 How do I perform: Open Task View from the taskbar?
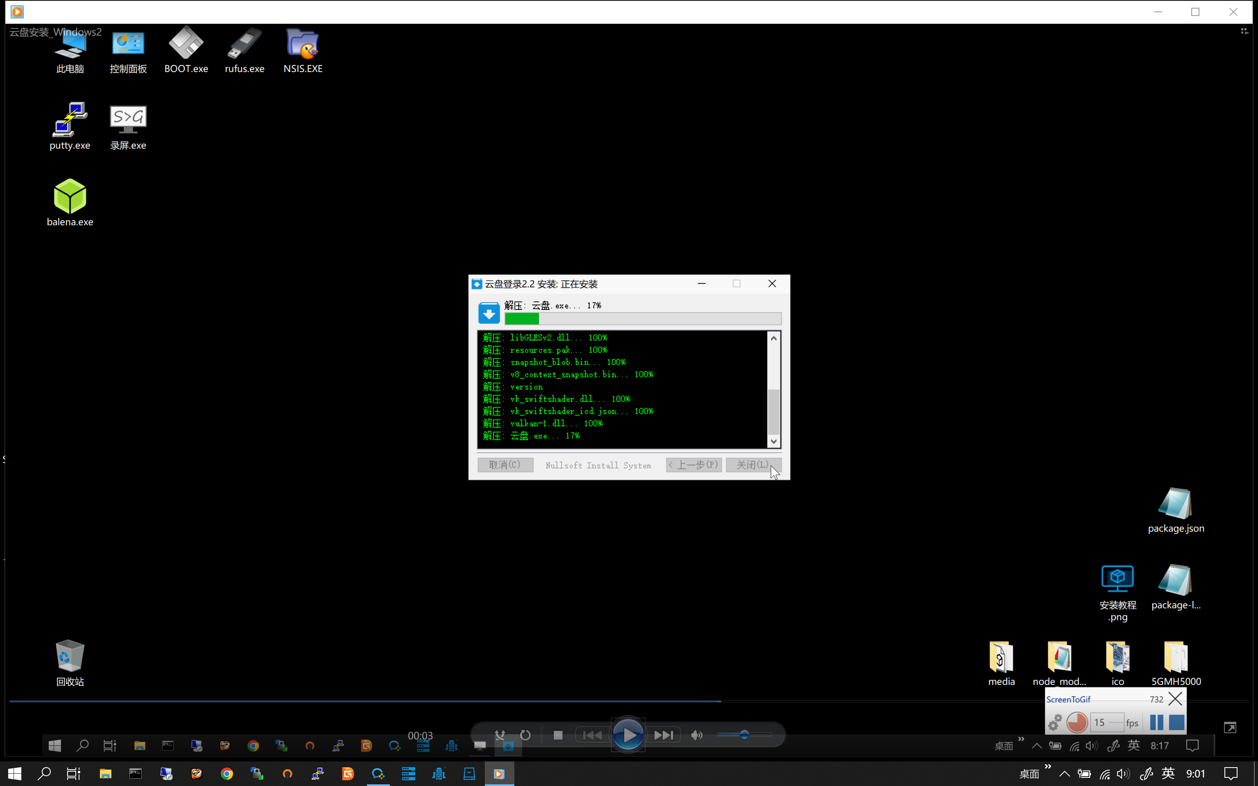74,774
